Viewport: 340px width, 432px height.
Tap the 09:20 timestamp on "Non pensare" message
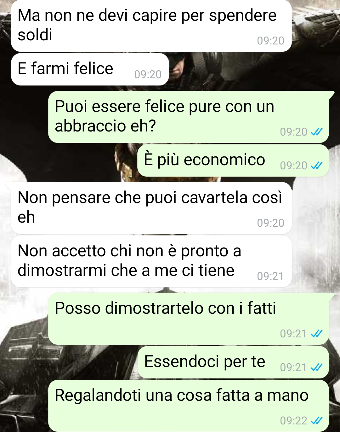[x=270, y=223]
